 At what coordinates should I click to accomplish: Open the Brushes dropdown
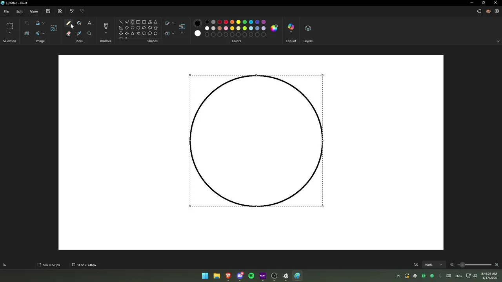point(105,33)
